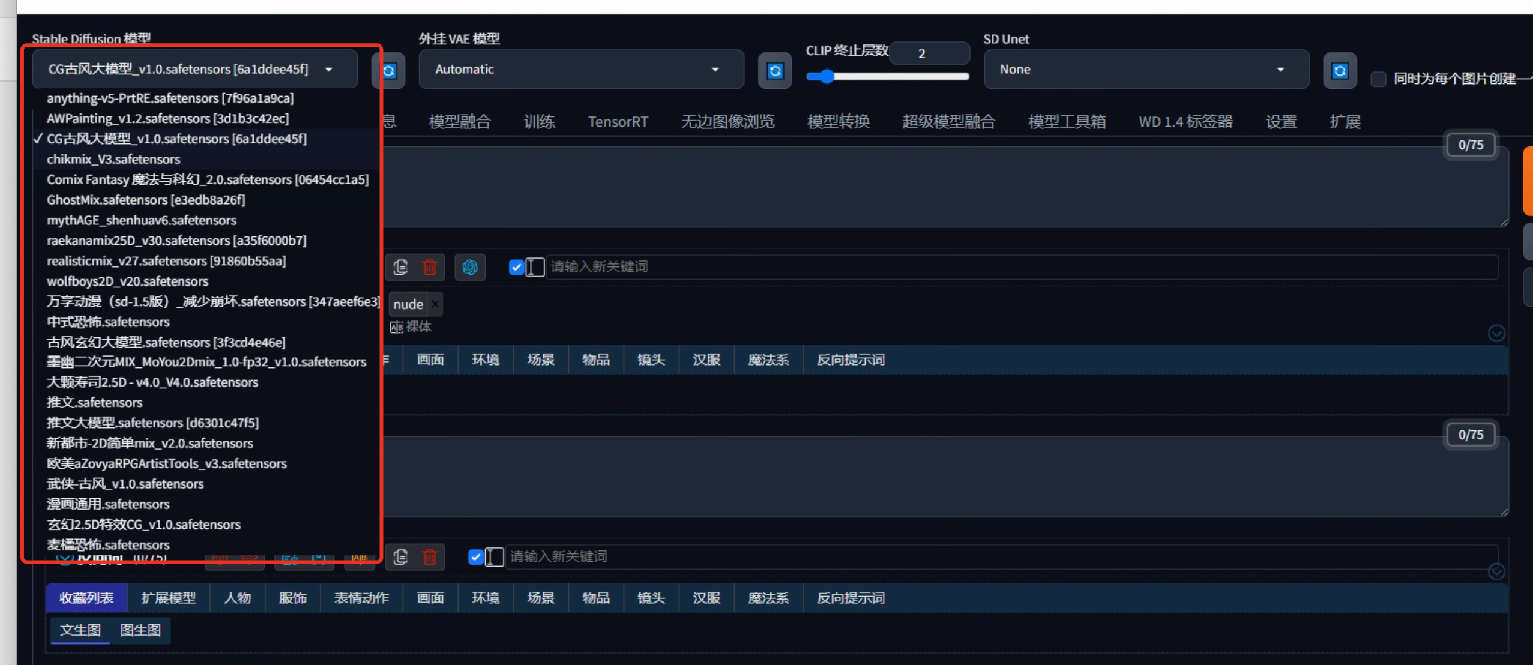Select 漫画通用 model

tap(206, 505)
